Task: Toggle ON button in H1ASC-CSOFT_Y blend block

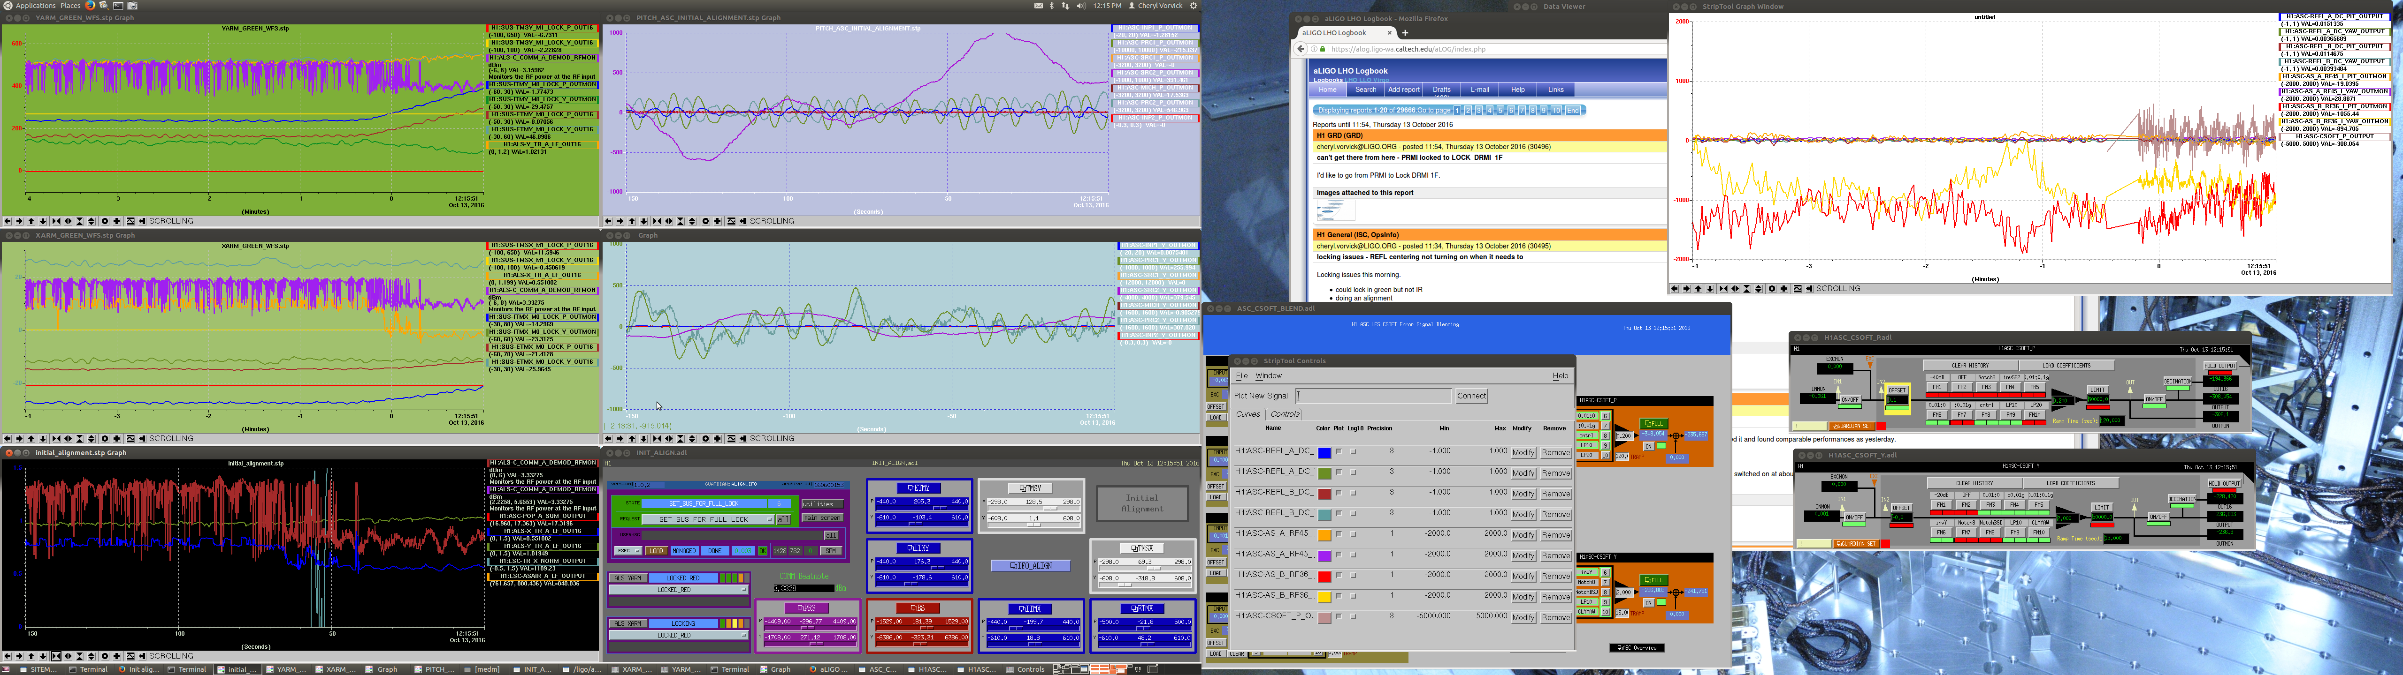Action: pos(1648,603)
